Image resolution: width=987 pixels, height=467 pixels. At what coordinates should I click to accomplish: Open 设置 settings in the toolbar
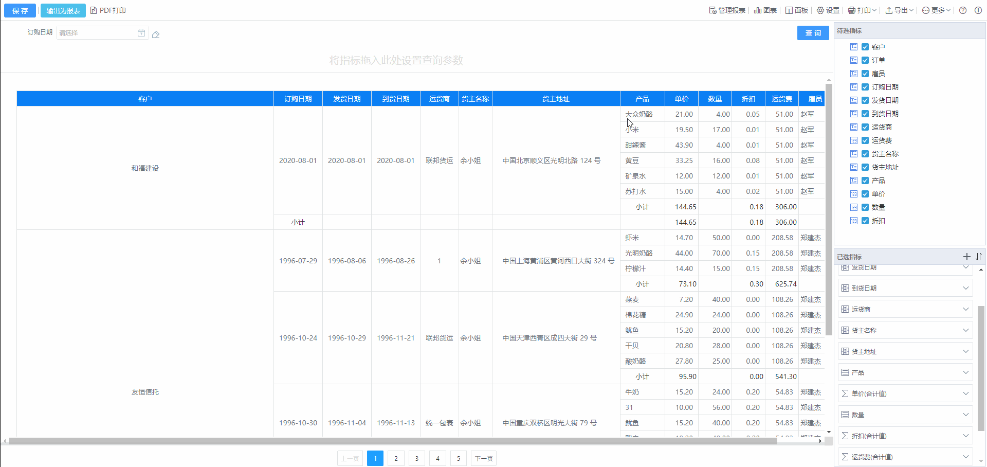pos(828,10)
